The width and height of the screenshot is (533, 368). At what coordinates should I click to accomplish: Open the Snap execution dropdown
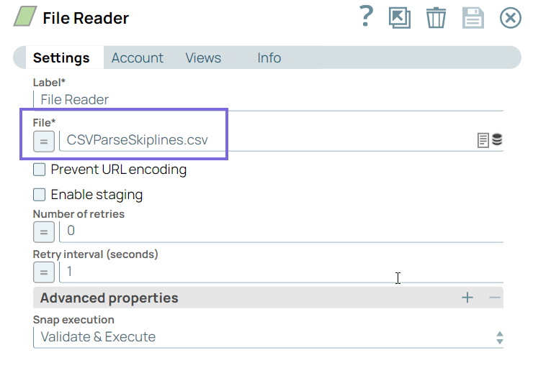click(x=268, y=337)
